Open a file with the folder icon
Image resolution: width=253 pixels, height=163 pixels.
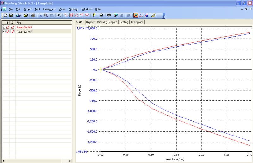pyautogui.click(x=26, y=15)
